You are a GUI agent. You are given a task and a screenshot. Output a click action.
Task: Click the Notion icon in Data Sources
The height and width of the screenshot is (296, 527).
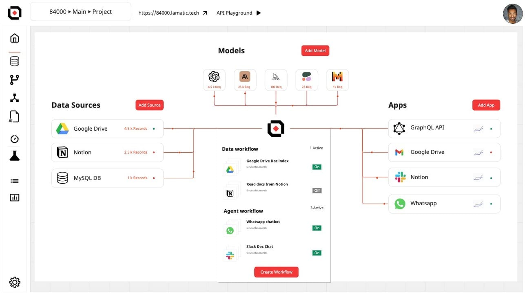pos(62,152)
